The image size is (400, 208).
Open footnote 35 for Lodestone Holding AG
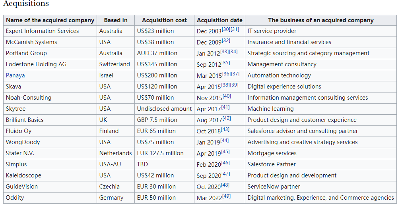pyautogui.click(x=226, y=63)
